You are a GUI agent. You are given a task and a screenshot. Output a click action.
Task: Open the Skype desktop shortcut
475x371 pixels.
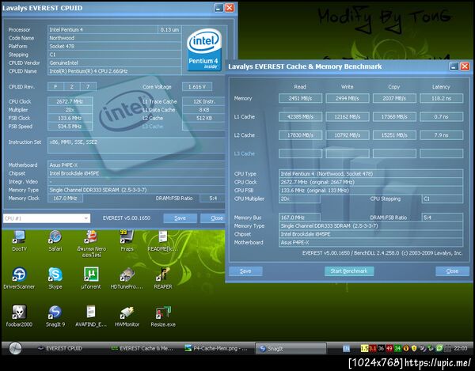click(55, 278)
